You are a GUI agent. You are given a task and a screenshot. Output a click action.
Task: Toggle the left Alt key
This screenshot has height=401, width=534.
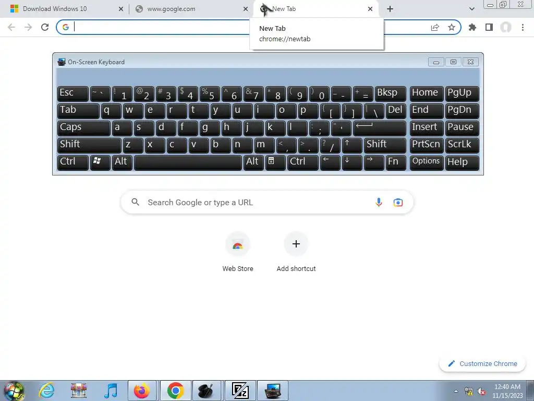122,162
